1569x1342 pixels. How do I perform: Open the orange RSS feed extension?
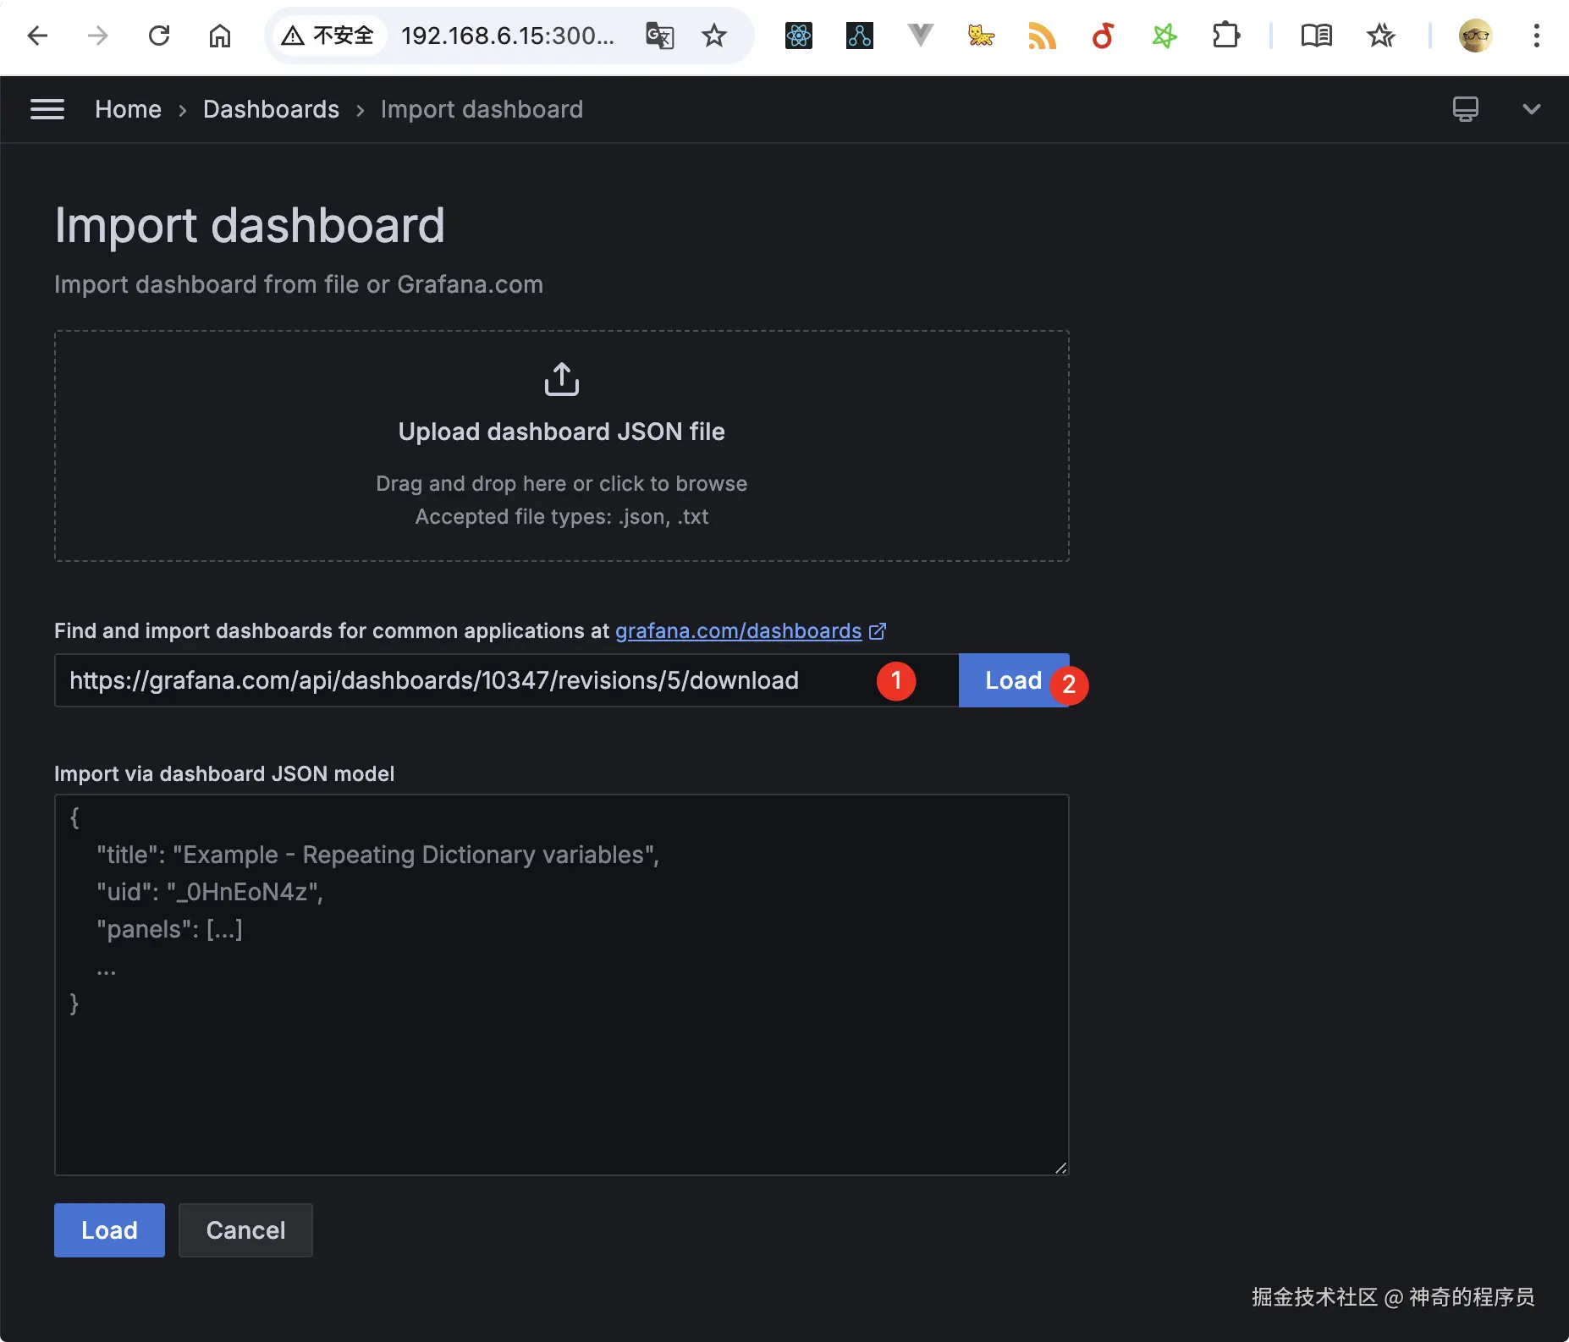(1042, 36)
